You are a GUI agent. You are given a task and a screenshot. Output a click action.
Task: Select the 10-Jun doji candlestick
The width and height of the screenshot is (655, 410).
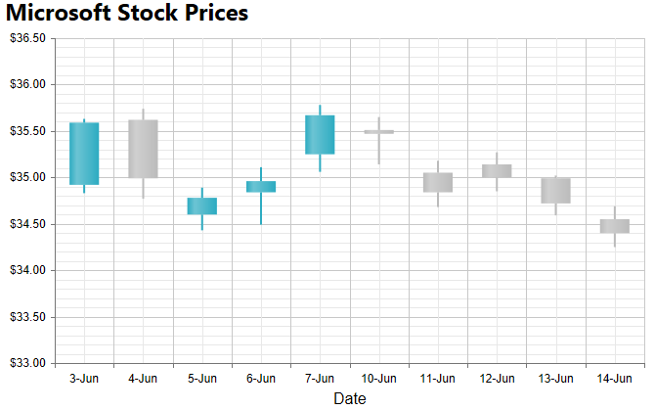point(378,131)
